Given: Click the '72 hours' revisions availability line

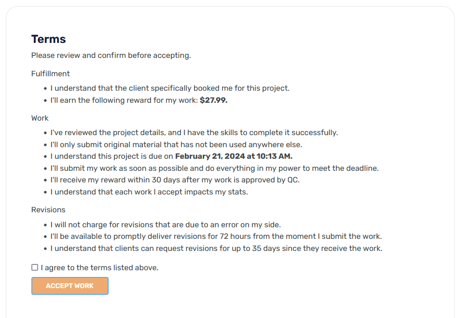Looking at the screenshot, I should 216,236.
